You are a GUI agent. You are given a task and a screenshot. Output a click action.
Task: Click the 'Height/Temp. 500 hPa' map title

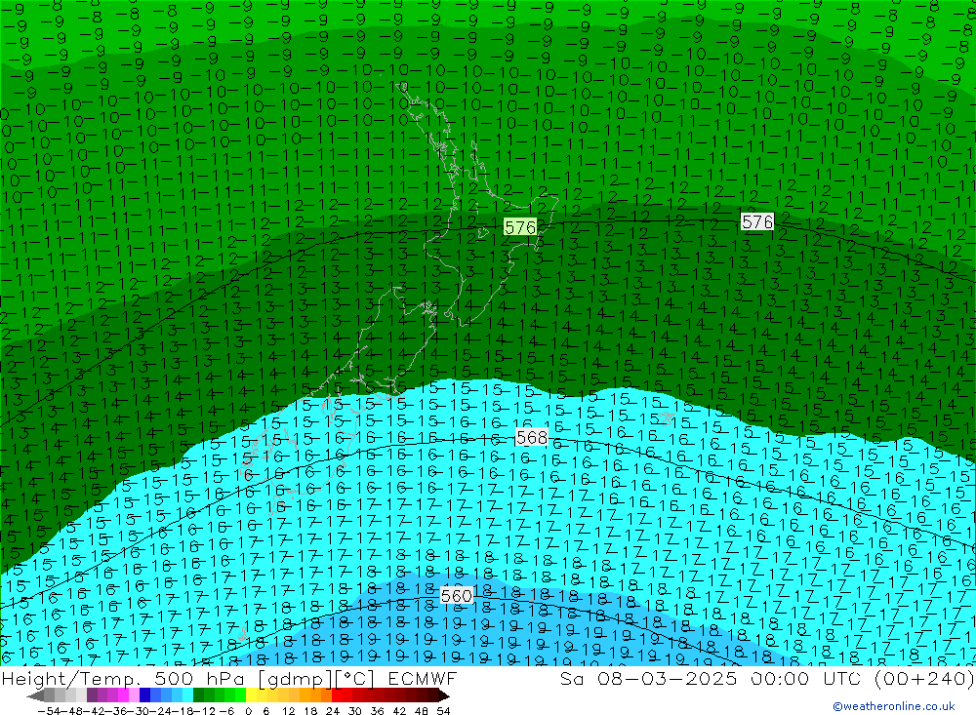click(125, 679)
